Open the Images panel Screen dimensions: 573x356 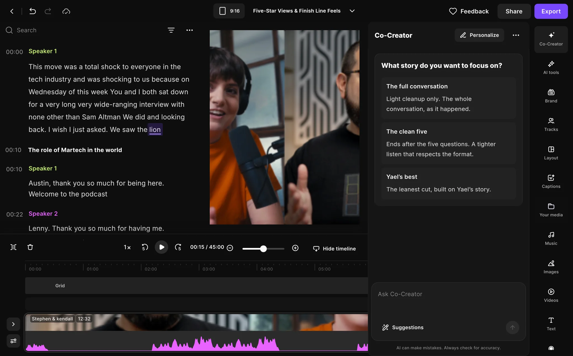coord(551,267)
